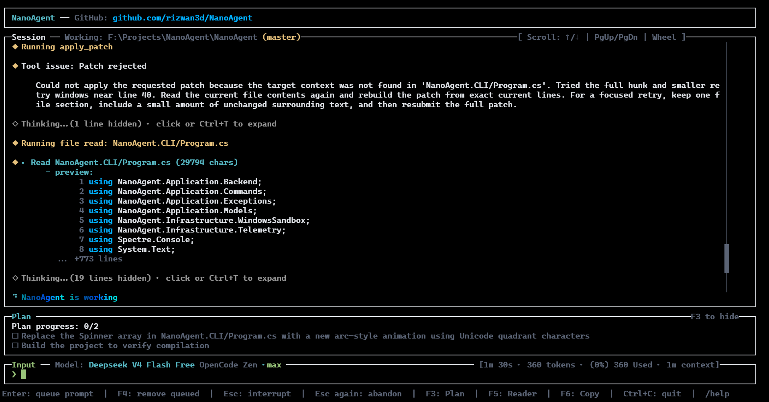
Task: Click the 'Running apply_patch' entry
Action: pyautogui.click(x=67, y=47)
